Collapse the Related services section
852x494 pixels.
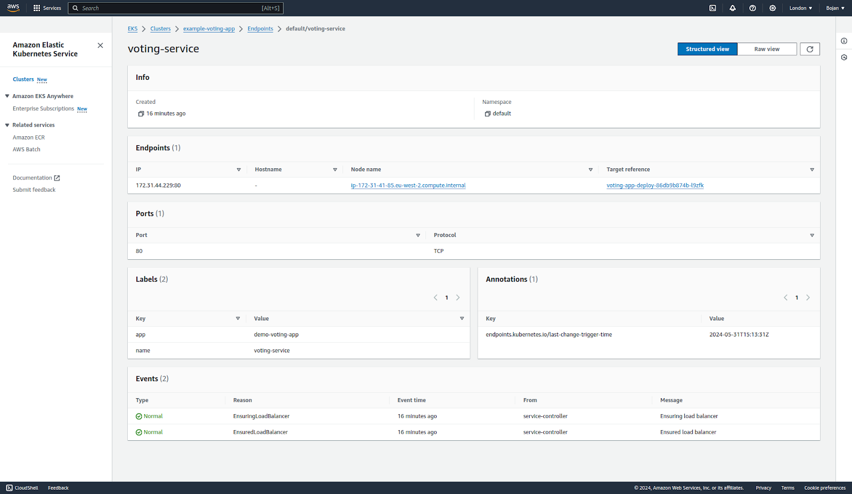click(7, 125)
